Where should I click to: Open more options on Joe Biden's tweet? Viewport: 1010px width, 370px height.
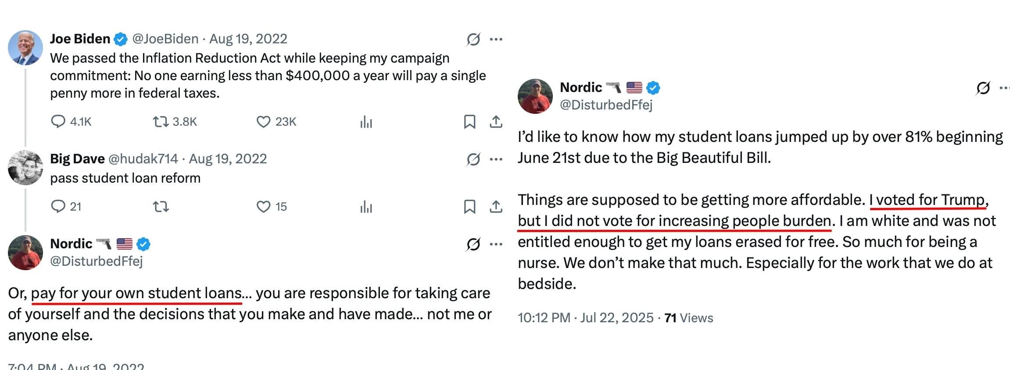pyautogui.click(x=496, y=39)
